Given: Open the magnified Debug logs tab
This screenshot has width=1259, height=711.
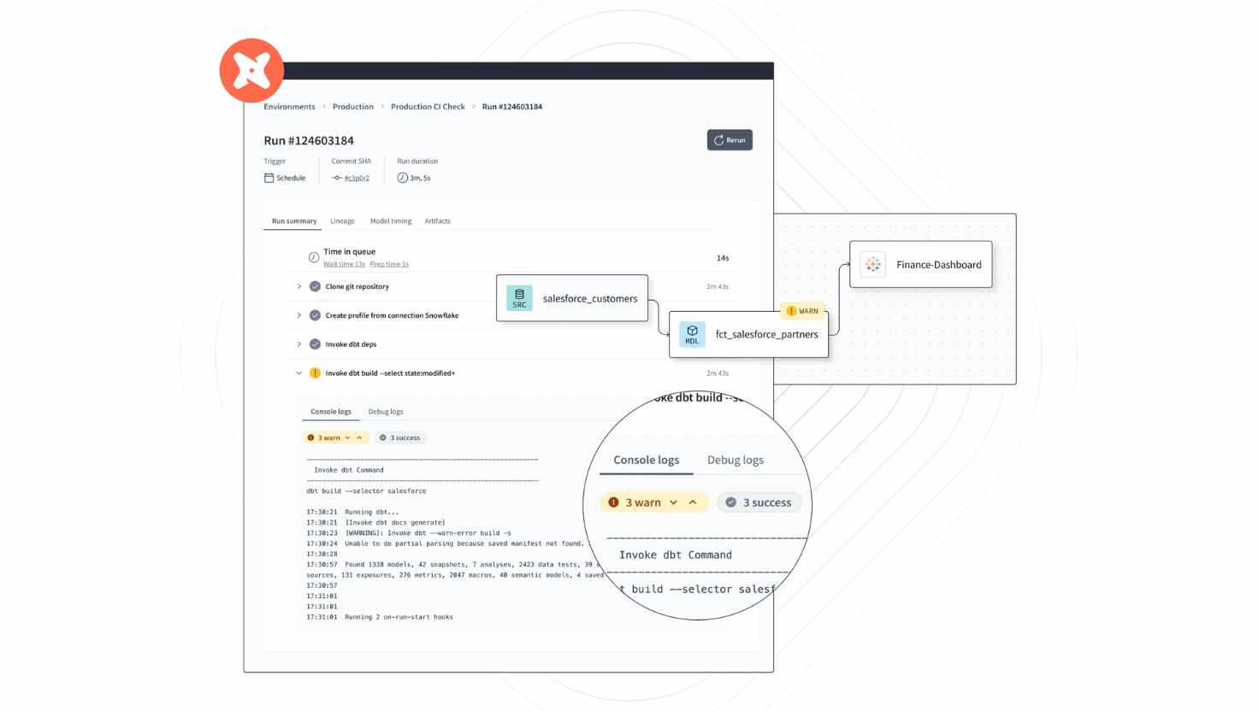Looking at the screenshot, I should pyautogui.click(x=735, y=460).
